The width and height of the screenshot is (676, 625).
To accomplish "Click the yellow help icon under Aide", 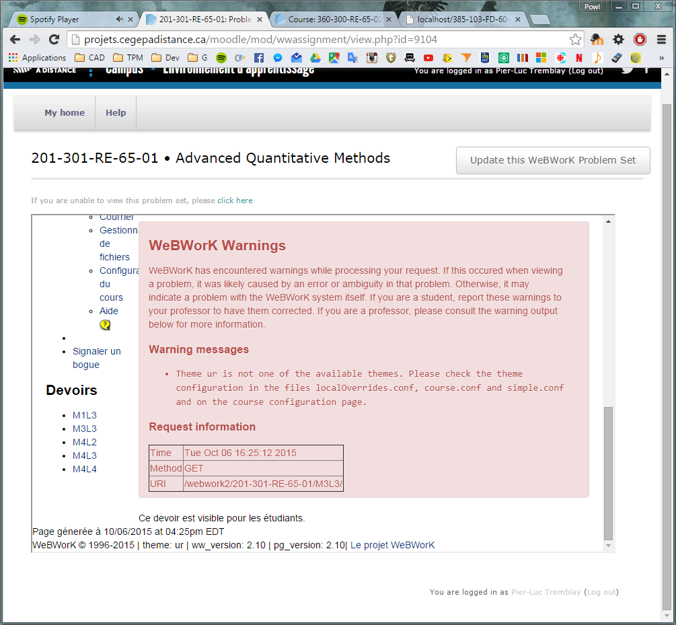I will (x=105, y=325).
